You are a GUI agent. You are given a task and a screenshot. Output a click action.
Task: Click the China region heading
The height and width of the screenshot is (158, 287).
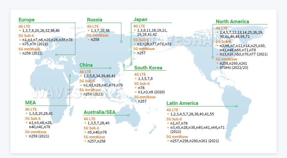pos(86,65)
